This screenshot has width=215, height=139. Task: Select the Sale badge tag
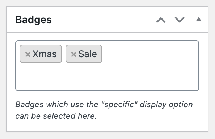pyautogui.click(x=84, y=54)
